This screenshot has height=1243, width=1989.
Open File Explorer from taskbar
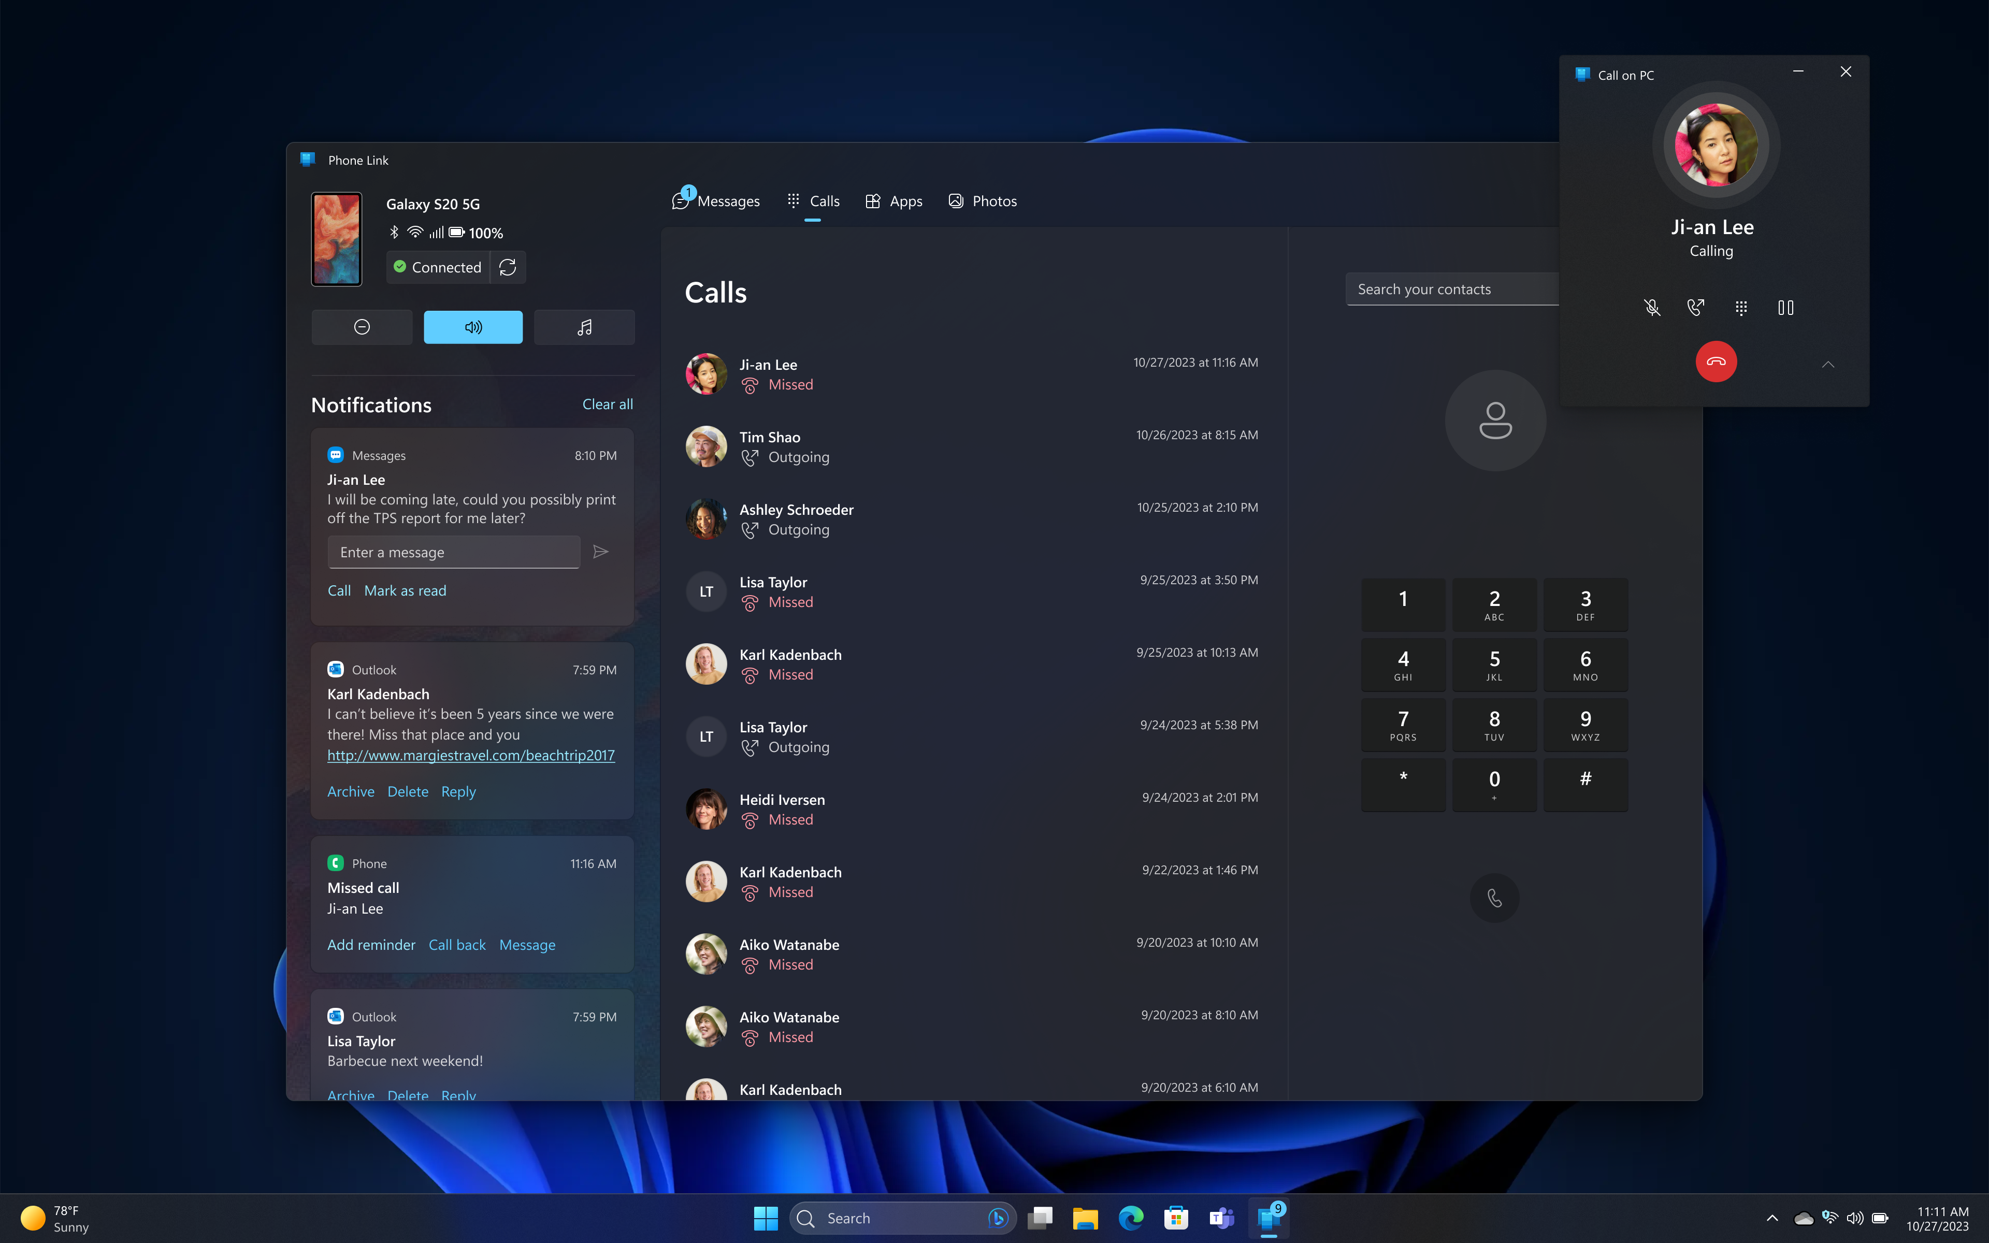pyautogui.click(x=1085, y=1218)
